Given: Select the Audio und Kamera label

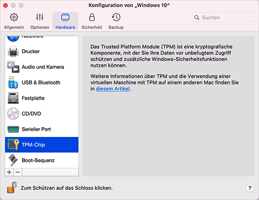Looking at the screenshot, I should coord(43,67).
